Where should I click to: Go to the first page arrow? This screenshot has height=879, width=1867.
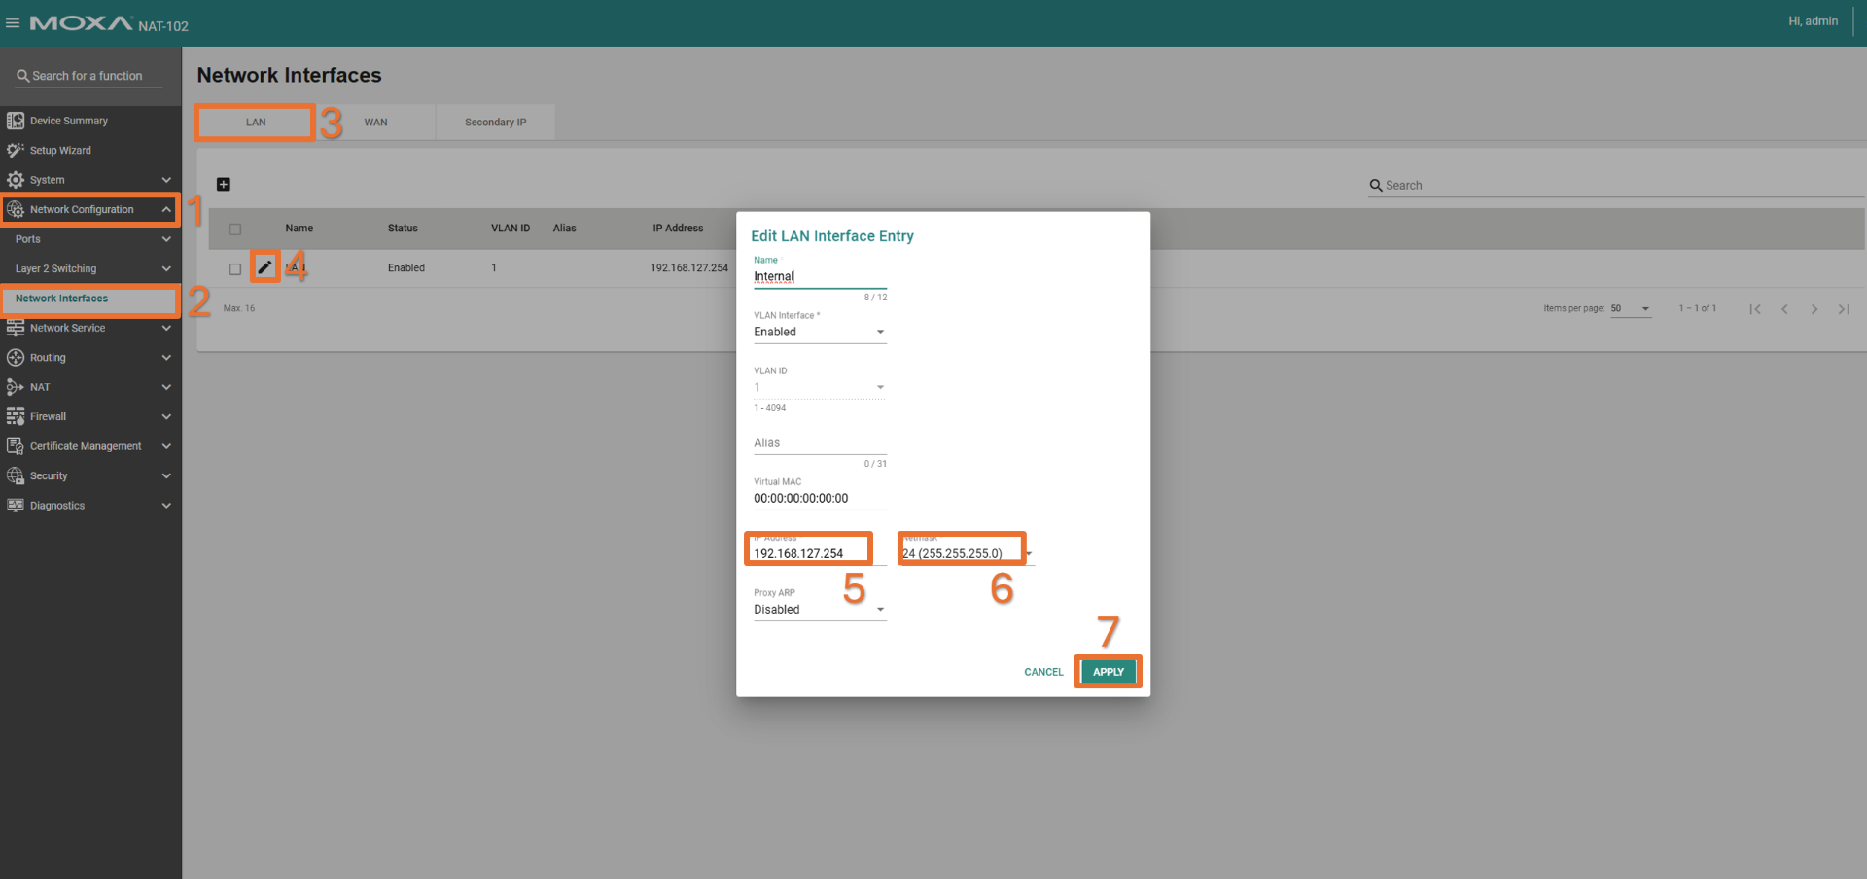click(x=1755, y=309)
